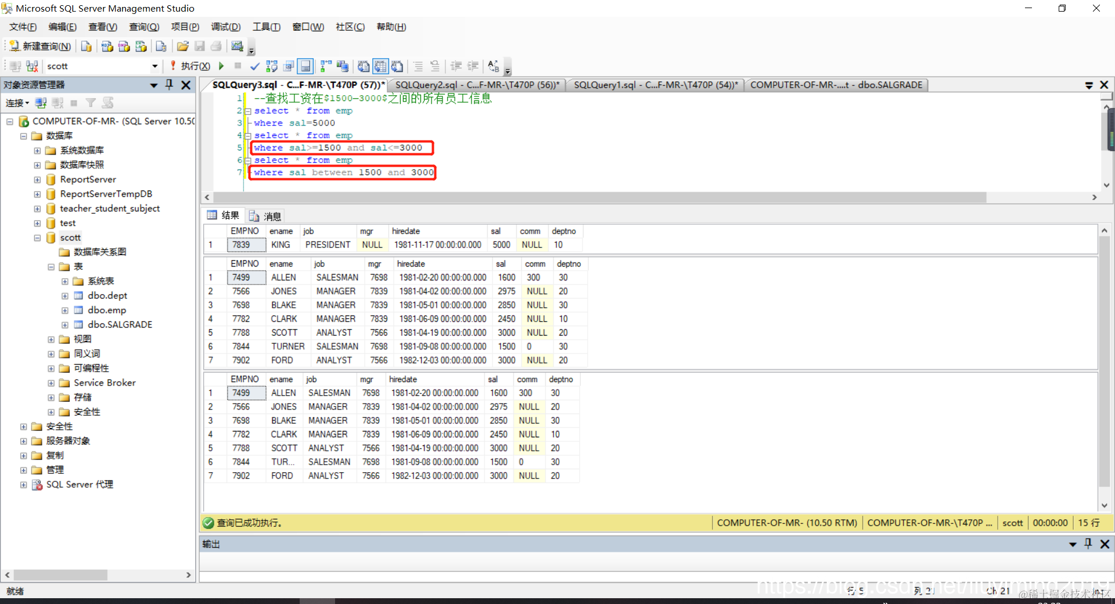Image resolution: width=1115 pixels, height=604 pixels.
Task: Click the 执行 execute button
Action: pos(190,66)
